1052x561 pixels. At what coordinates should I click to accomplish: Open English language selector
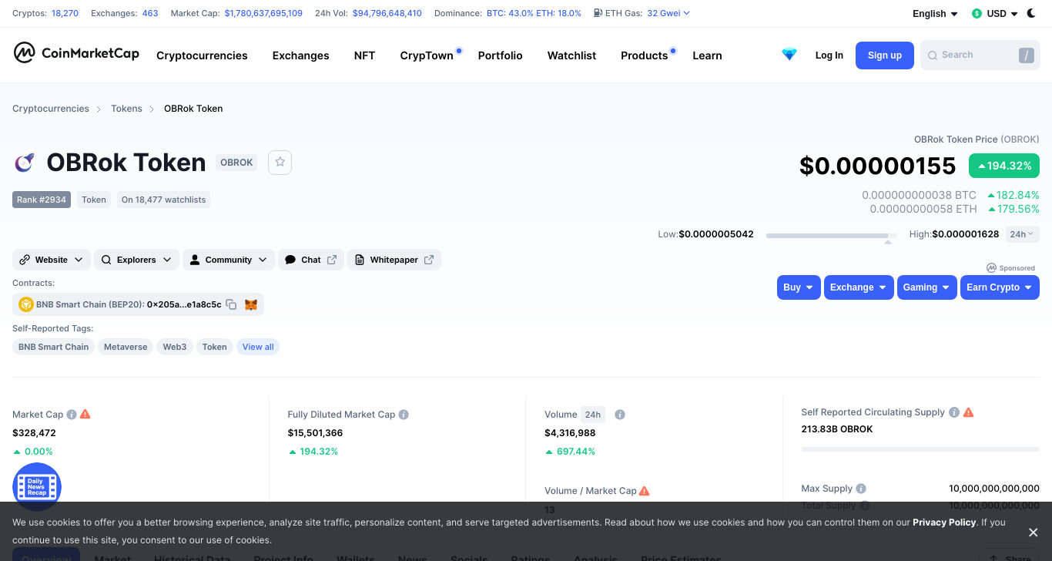935,14
